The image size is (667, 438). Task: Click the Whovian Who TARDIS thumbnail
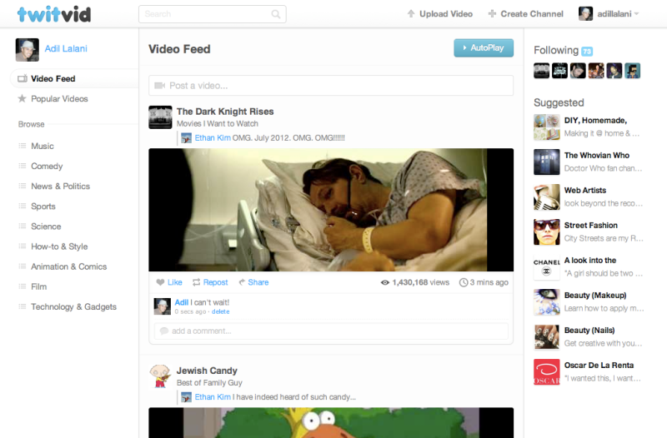pos(547,162)
